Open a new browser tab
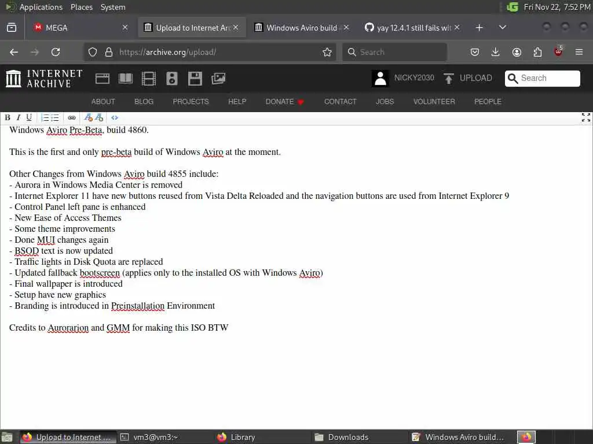593x444 pixels. [x=479, y=28]
